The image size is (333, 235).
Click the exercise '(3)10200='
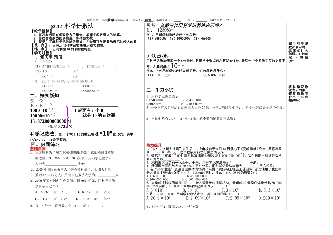coord(154,104)
